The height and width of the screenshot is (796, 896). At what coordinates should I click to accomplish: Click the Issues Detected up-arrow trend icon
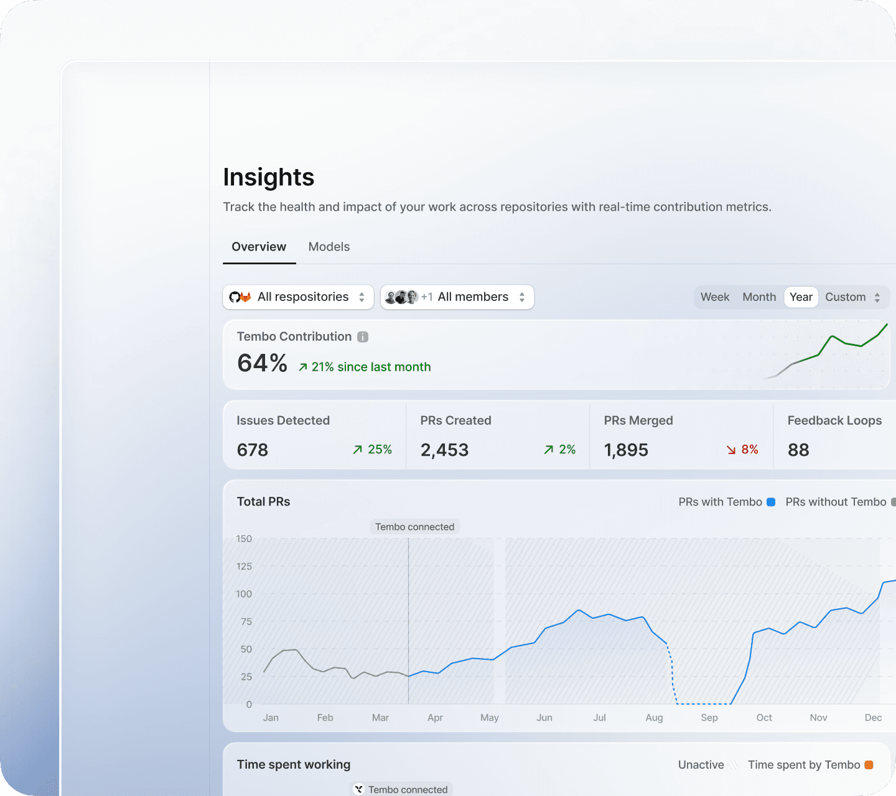(x=357, y=450)
